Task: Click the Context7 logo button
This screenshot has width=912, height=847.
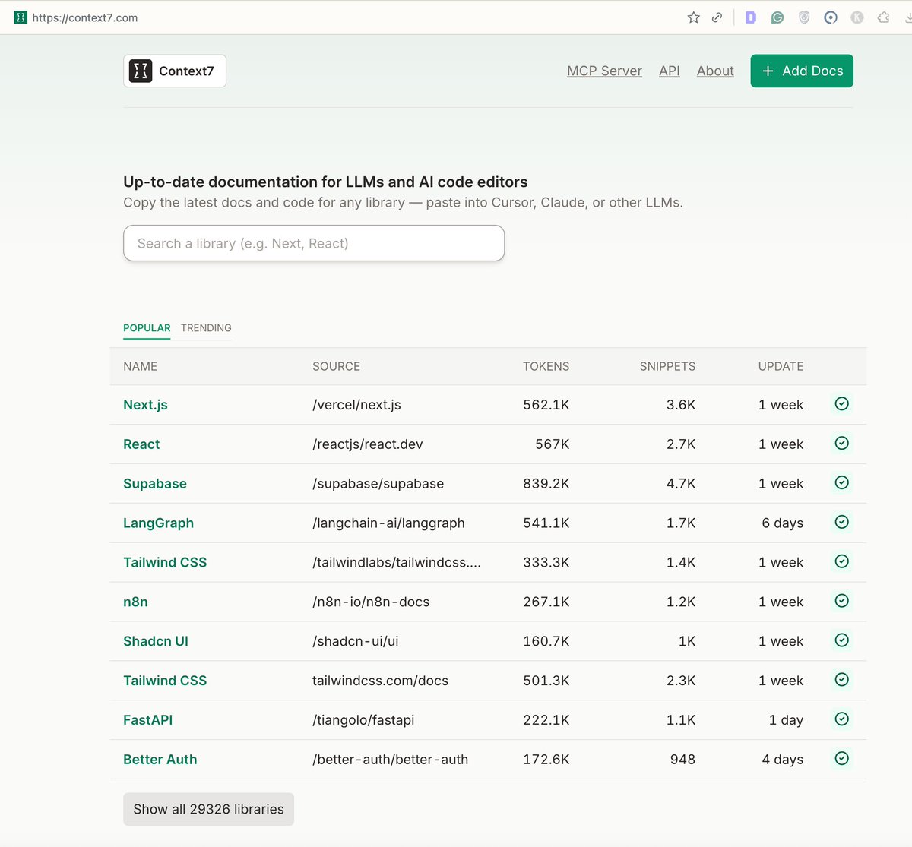Action: (x=175, y=71)
